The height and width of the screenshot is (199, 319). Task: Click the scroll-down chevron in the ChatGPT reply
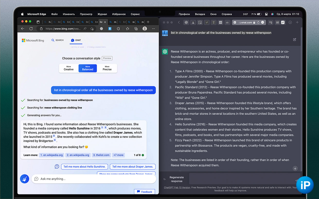[295, 168]
